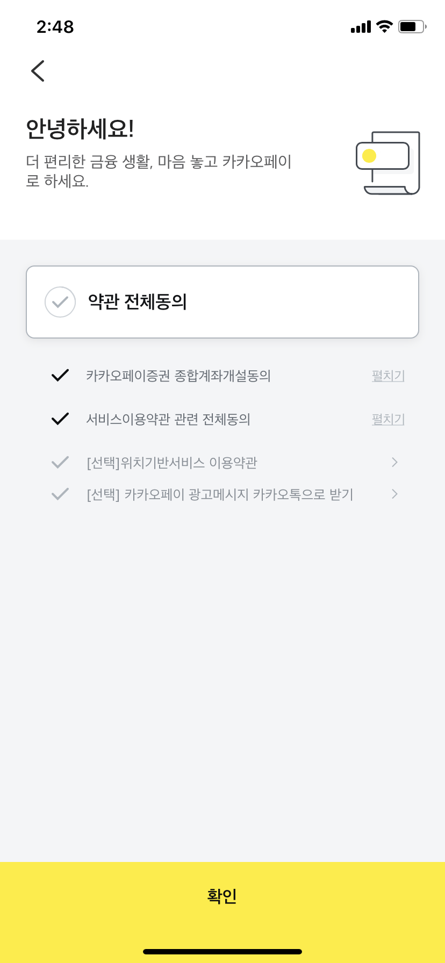
Task: Expand 펼치기 for 서비스이용약관 관련 전체동의
Action: (x=388, y=419)
